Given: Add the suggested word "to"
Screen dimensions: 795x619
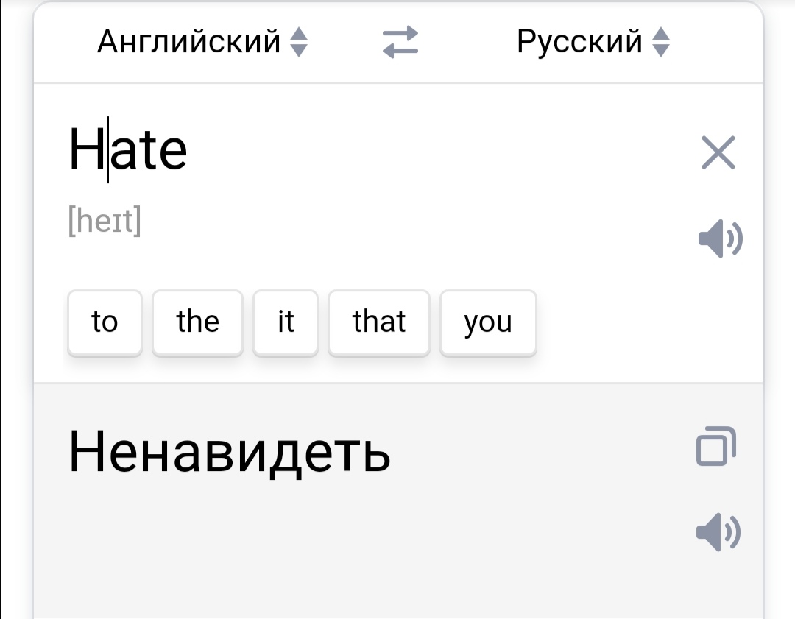Looking at the screenshot, I should tap(105, 322).
